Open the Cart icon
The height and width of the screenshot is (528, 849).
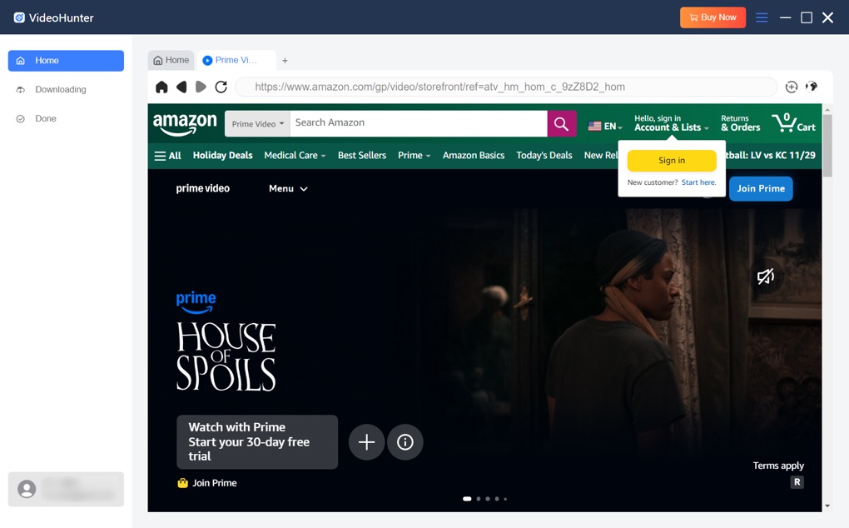(793, 123)
